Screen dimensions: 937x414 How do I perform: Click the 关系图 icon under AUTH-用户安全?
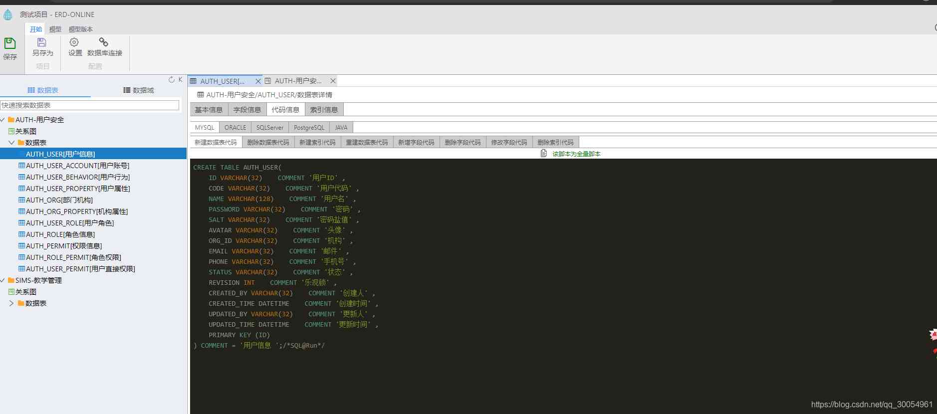click(x=11, y=131)
